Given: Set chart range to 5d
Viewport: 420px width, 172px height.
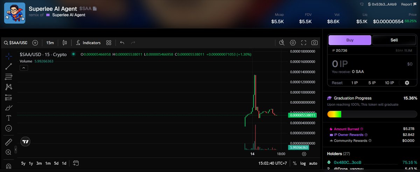Looking at the screenshot, I should (56, 163).
